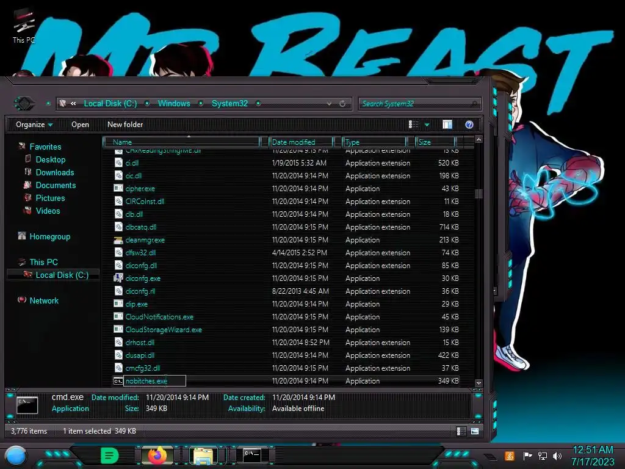Change the view layout icon
The width and height of the screenshot is (625, 469).
(413, 125)
